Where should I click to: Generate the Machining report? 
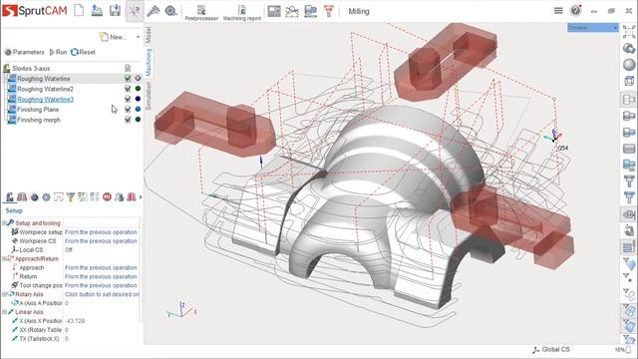pos(241,13)
